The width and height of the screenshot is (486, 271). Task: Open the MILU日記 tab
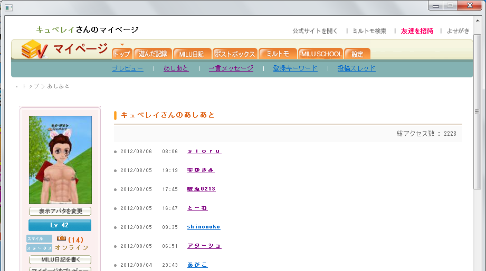pyautogui.click(x=192, y=54)
